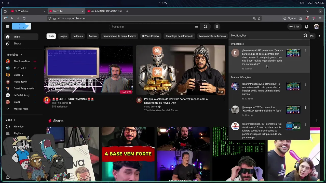This screenshot has width=326, height=183.
Task: Open 1155 do ET subscription
Action: [21, 68]
